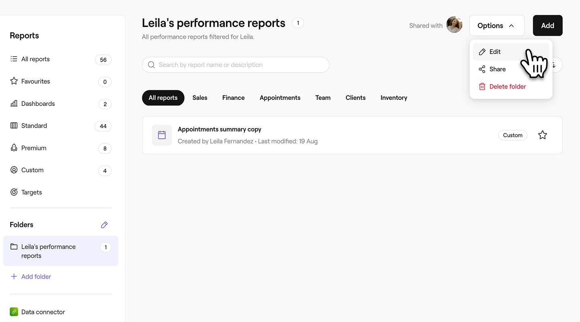580x322 pixels.
Task: Open Custom reports in sidebar
Action: pyautogui.click(x=32, y=170)
